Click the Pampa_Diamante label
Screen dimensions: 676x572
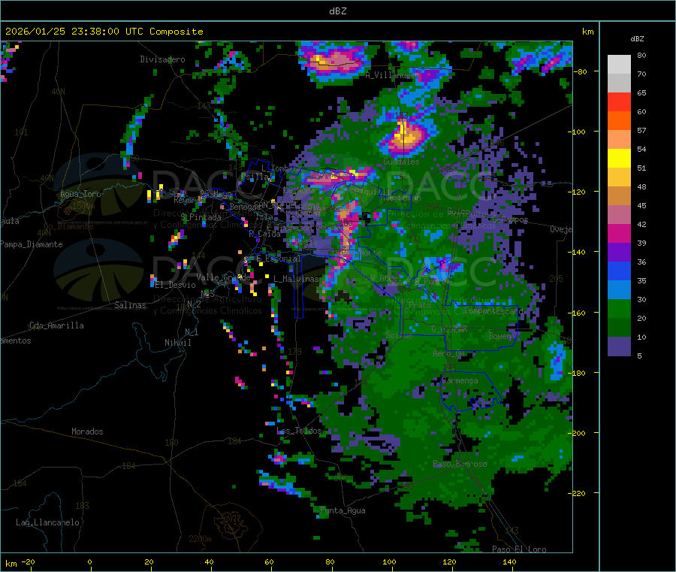click(x=31, y=244)
